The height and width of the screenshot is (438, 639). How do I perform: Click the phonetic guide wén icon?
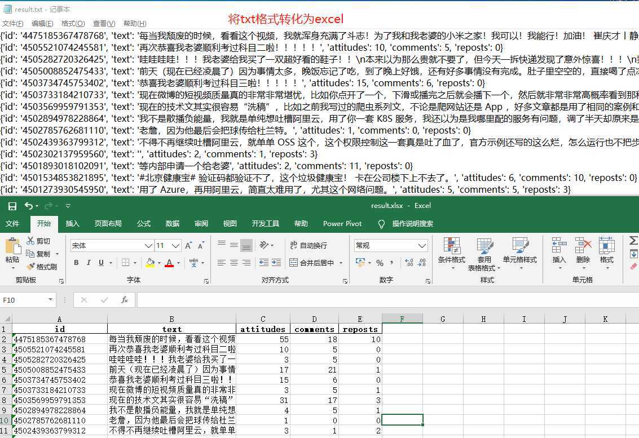tap(194, 263)
